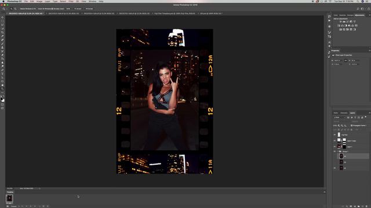Switch to the Paths tab
371x208 pixels.
[x=336, y=113]
